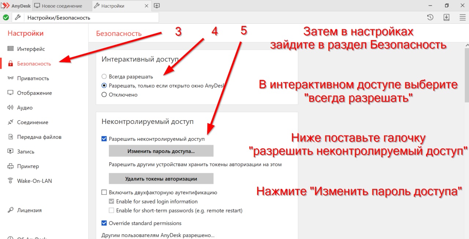
Task: Click the wrench settings icon
Action: 18,18
